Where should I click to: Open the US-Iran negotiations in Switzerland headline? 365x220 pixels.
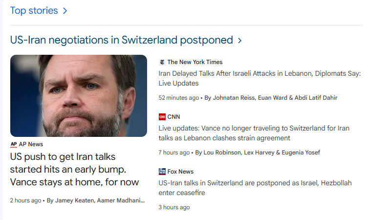coord(122,40)
